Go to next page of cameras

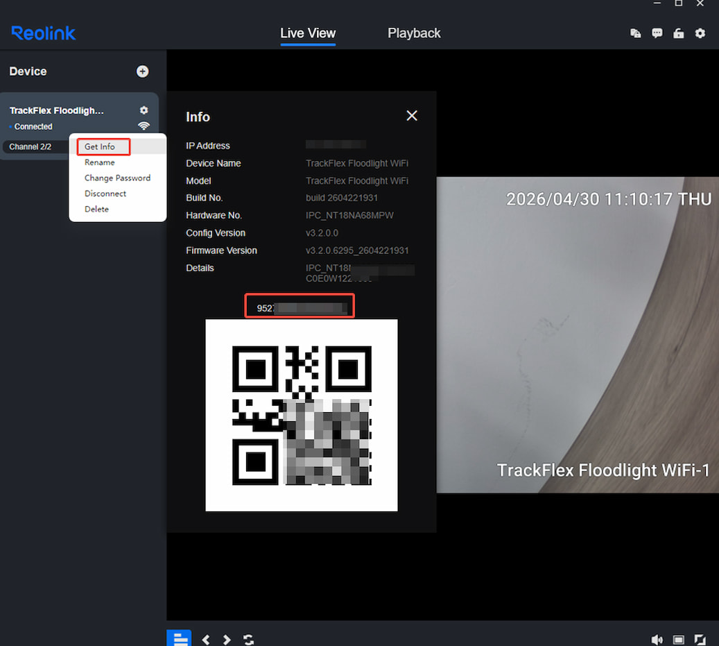[227, 640]
